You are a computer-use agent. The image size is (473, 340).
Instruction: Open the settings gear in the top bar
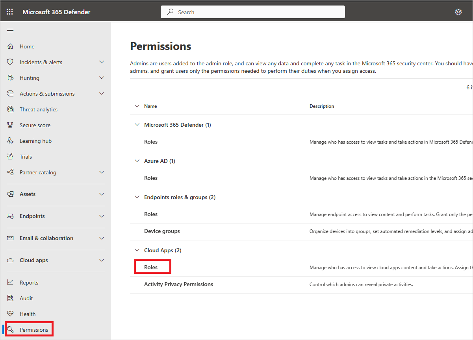[x=458, y=11]
